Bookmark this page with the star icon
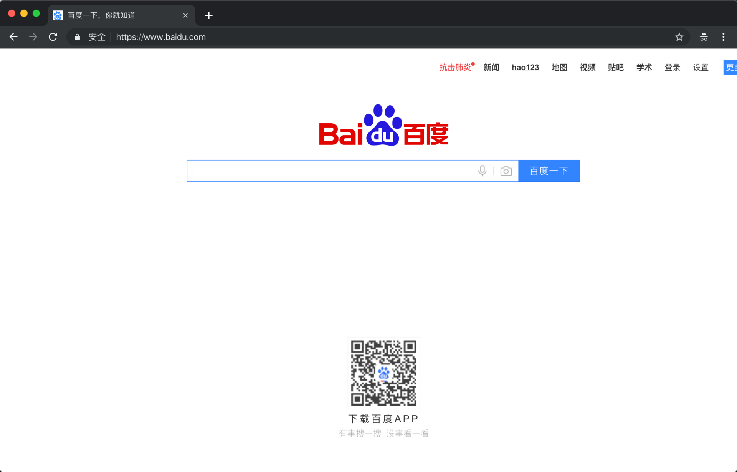Viewport: 737px width, 472px height. (x=679, y=37)
